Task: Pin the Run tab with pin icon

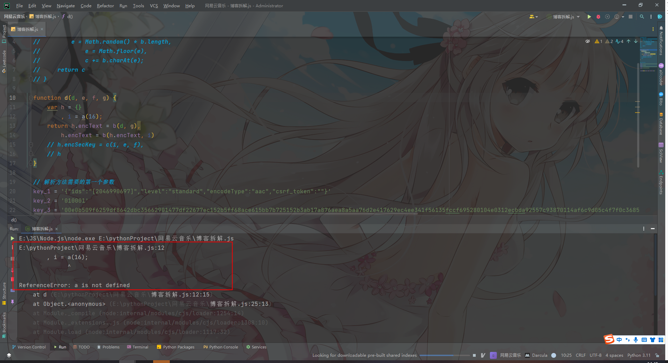Action: pos(12,302)
